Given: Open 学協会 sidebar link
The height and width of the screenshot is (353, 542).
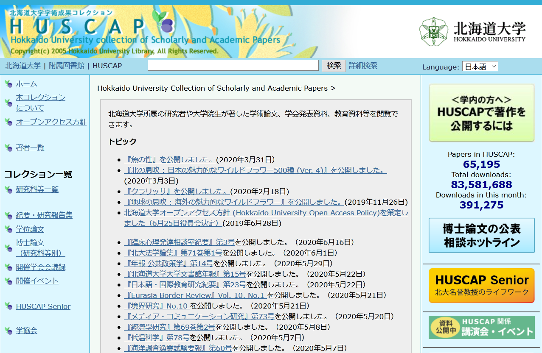Looking at the screenshot, I should 26,331.
